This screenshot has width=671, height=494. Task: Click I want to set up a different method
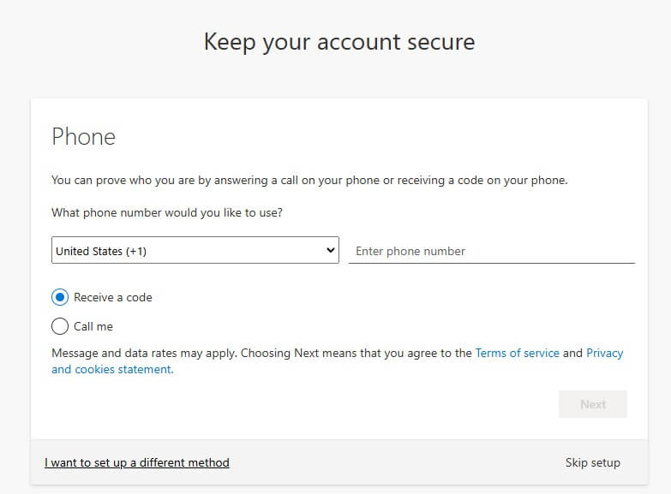pos(137,462)
